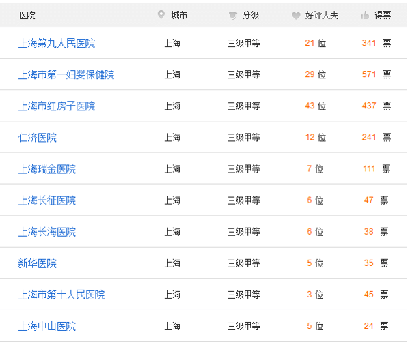Click the 111 票 vote count
The image size is (410, 343).
pos(377,168)
